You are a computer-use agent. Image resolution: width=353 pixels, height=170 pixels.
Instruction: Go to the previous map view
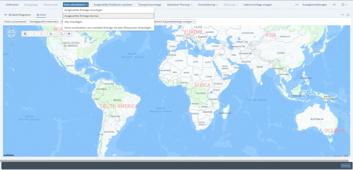(x=34, y=34)
